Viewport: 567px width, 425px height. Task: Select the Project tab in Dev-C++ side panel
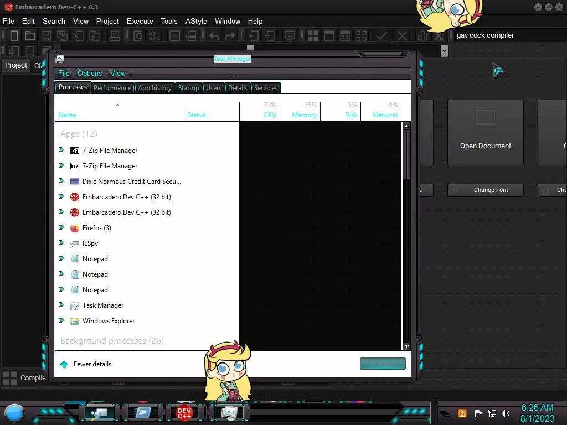(16, 65)
